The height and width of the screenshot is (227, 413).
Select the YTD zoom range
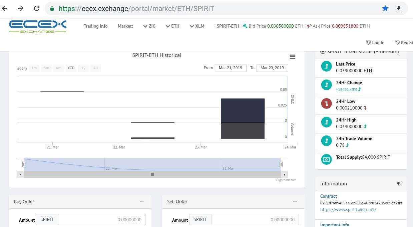pos(71,68)
